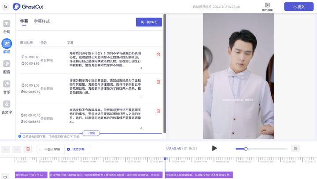Select the 解说 sidebar tool
Screen dimensions: 317x179
tap(7, 46)
